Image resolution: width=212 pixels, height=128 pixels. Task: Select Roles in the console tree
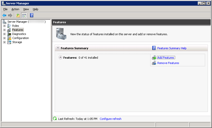[x=16, y=26]
